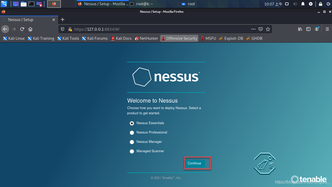This screenshot has width=332, height=187.
Task: Open the Firefox hamburger menu
Action: (x=327, y=29)
